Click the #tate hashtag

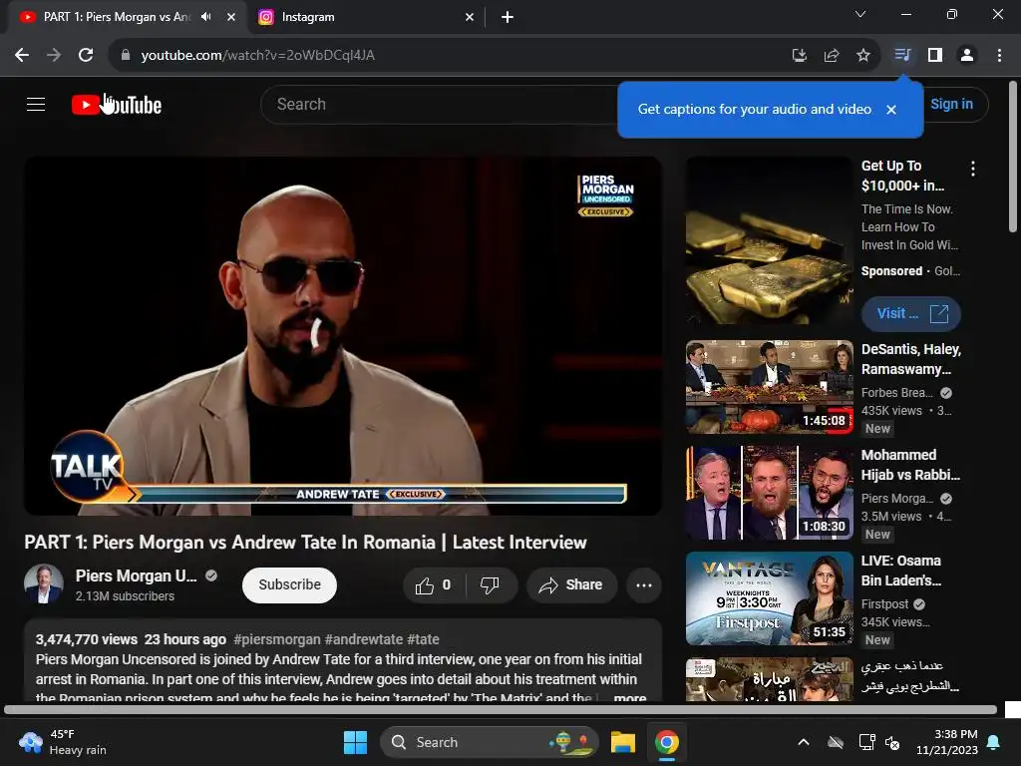pos(423,639)
